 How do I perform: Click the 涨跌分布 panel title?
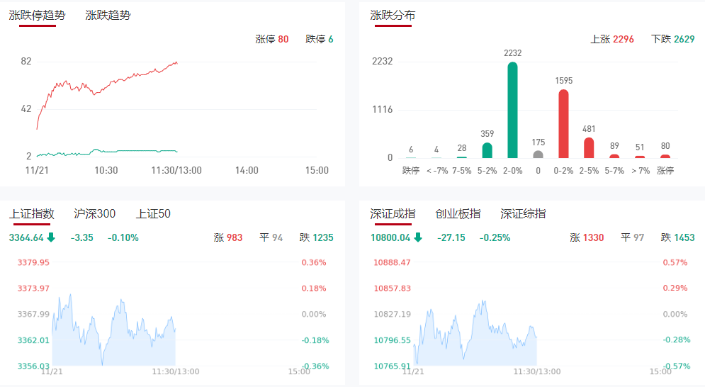[393, 15]
